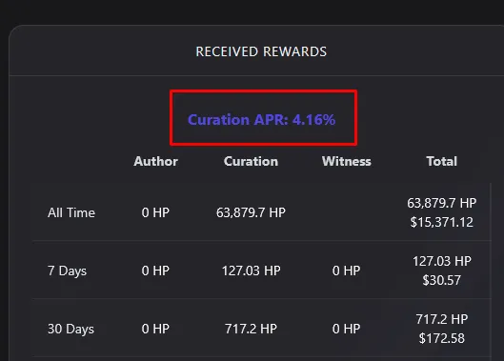
Task: Click the Author column header
Action: (x=156, y=161)
